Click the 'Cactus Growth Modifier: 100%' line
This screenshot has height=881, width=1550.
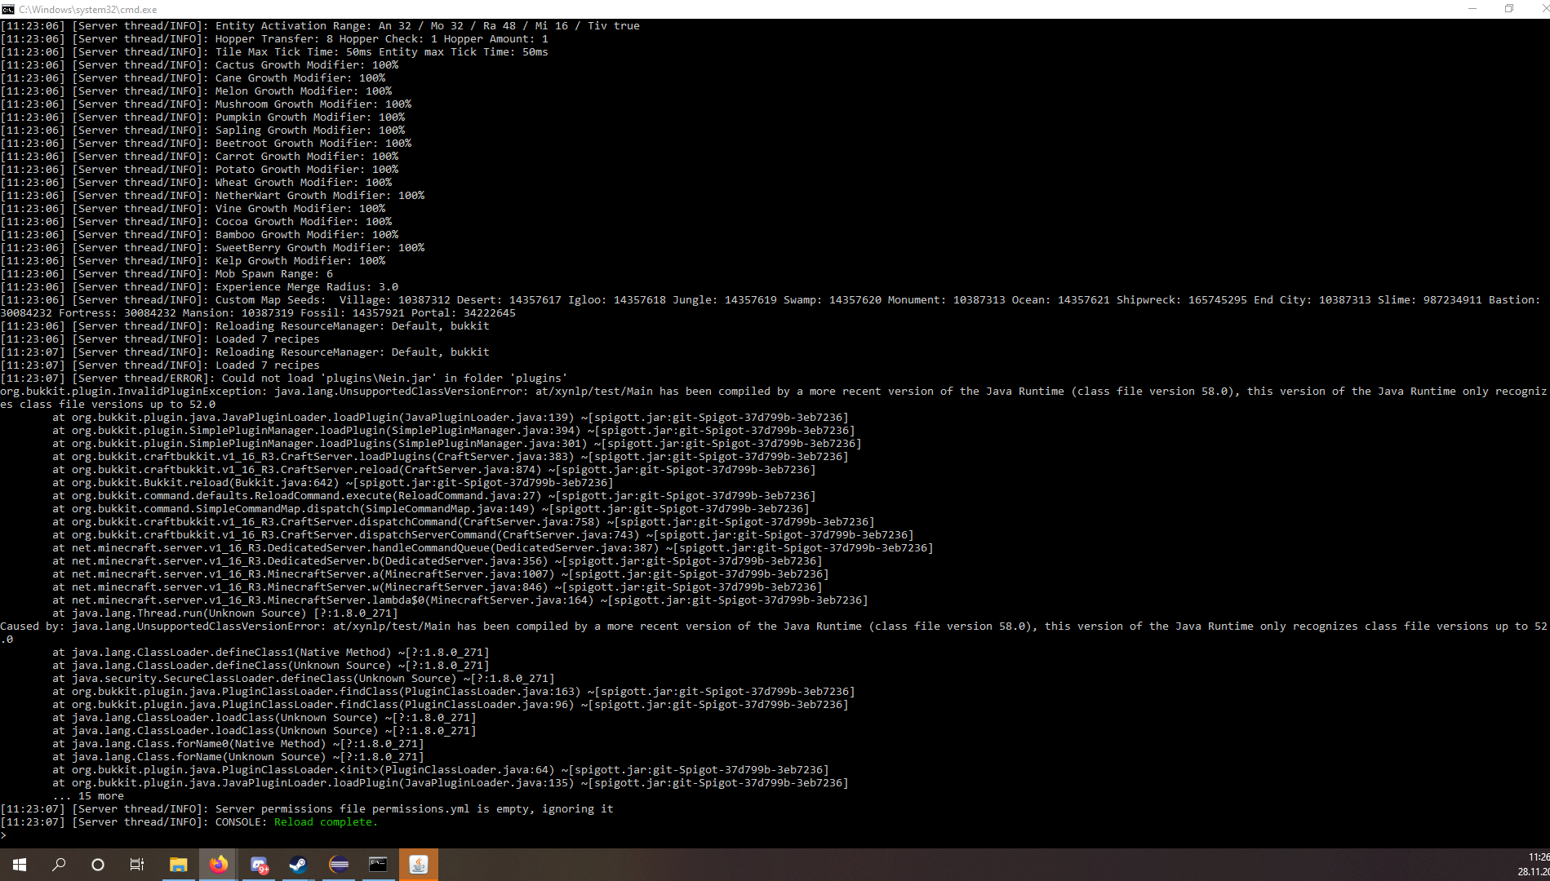(x=199, y=65)
